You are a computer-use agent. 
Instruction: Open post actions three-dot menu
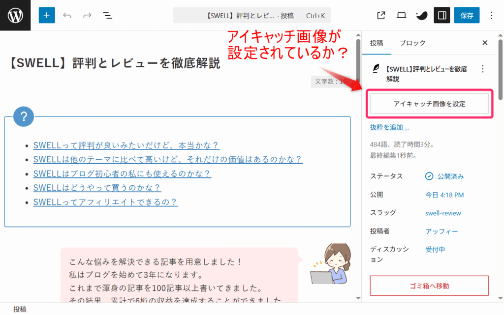tap(482, 69)
